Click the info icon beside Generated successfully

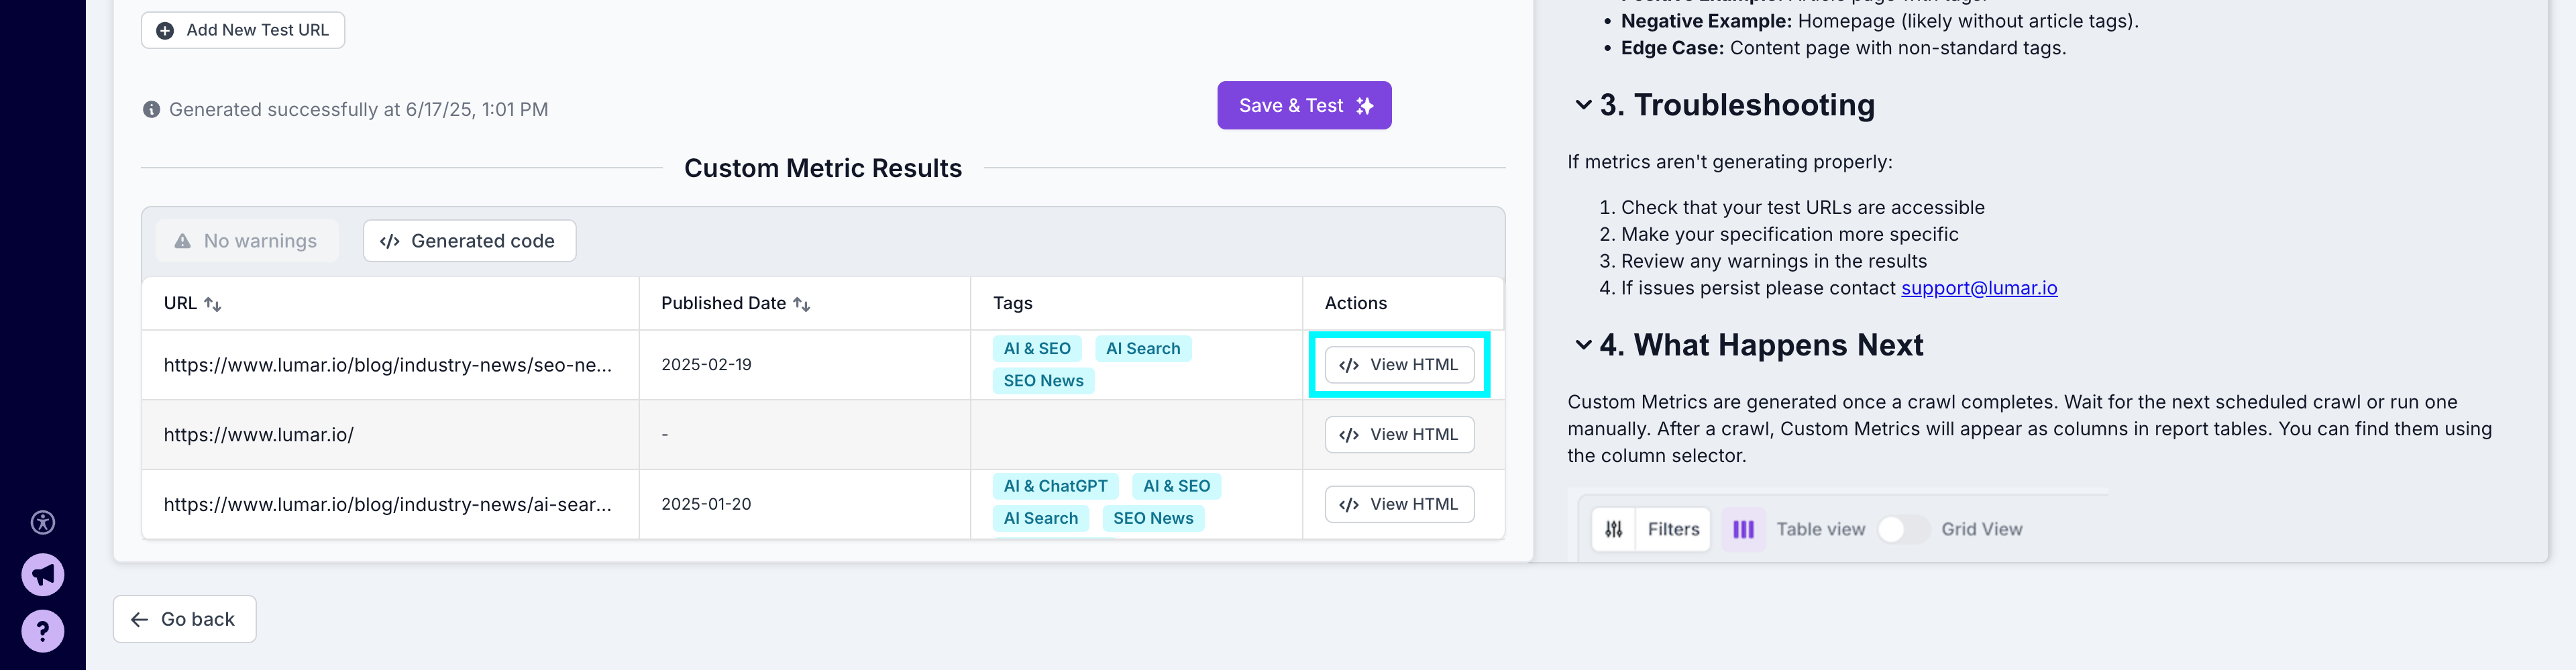151,109
